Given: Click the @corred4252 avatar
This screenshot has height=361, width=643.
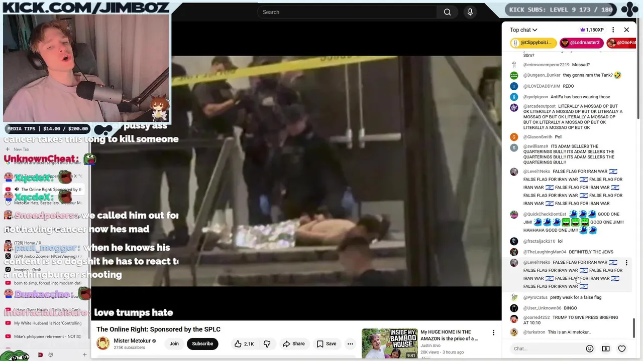Looking at the screenshot, I should 514,318.
